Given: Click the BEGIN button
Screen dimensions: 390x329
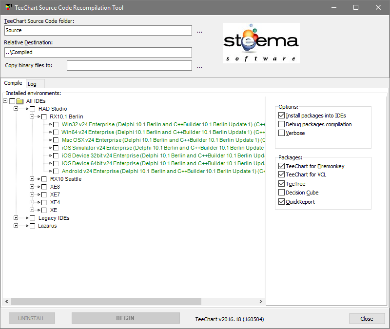Looking at the screenshot, I should click(x=126, y=318).
